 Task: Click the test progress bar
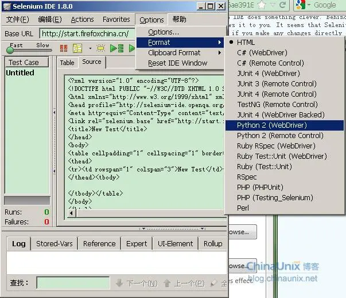(27, 200)
